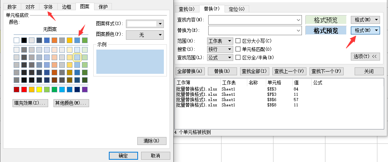Toggle the 区分全/半角(B) checkbox
This screenshot has height=162, width=388.
[x=238, y=58]
